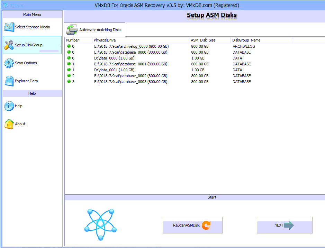
Task: Sort by DiskGroup_Name column header
Action: pos(262,40)
